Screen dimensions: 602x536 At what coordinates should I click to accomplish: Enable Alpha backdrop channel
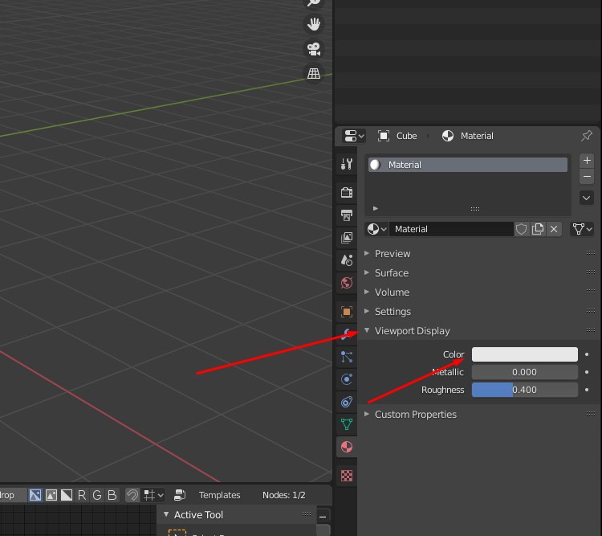(x=67, y=495)
